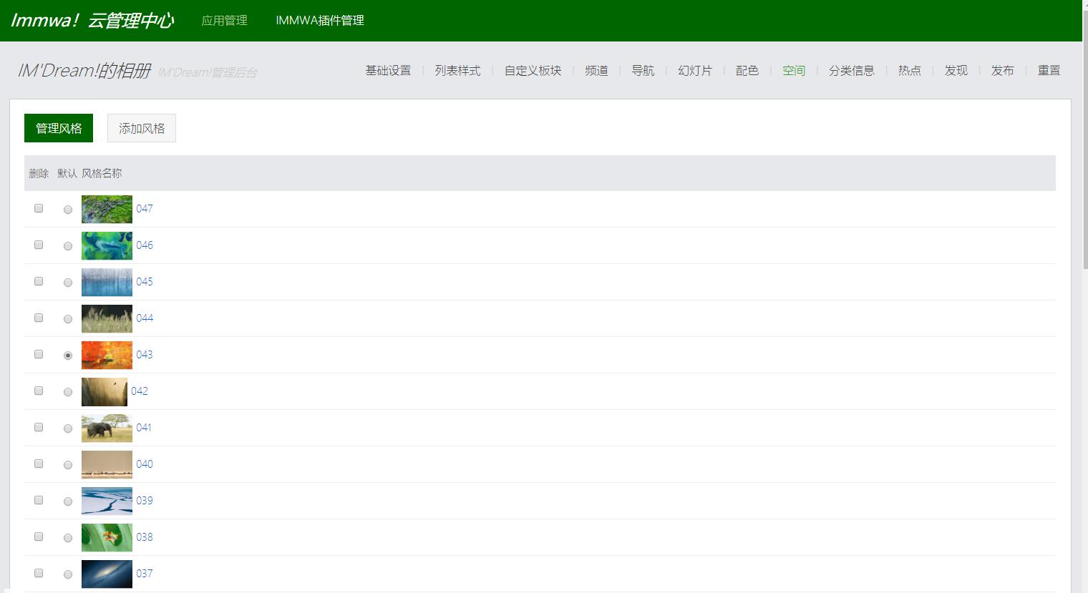Click the ice crack thumbnail for style 039
This screenshot has height=593, width=1088.
(x=107, y=501)
